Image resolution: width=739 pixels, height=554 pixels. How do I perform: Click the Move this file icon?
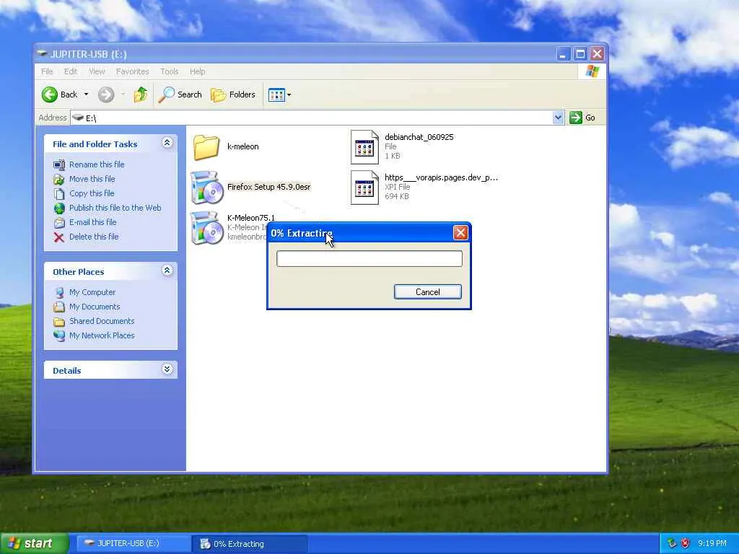(59, 180)
